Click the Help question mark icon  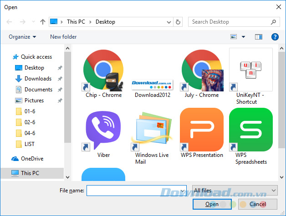[275, 37]
